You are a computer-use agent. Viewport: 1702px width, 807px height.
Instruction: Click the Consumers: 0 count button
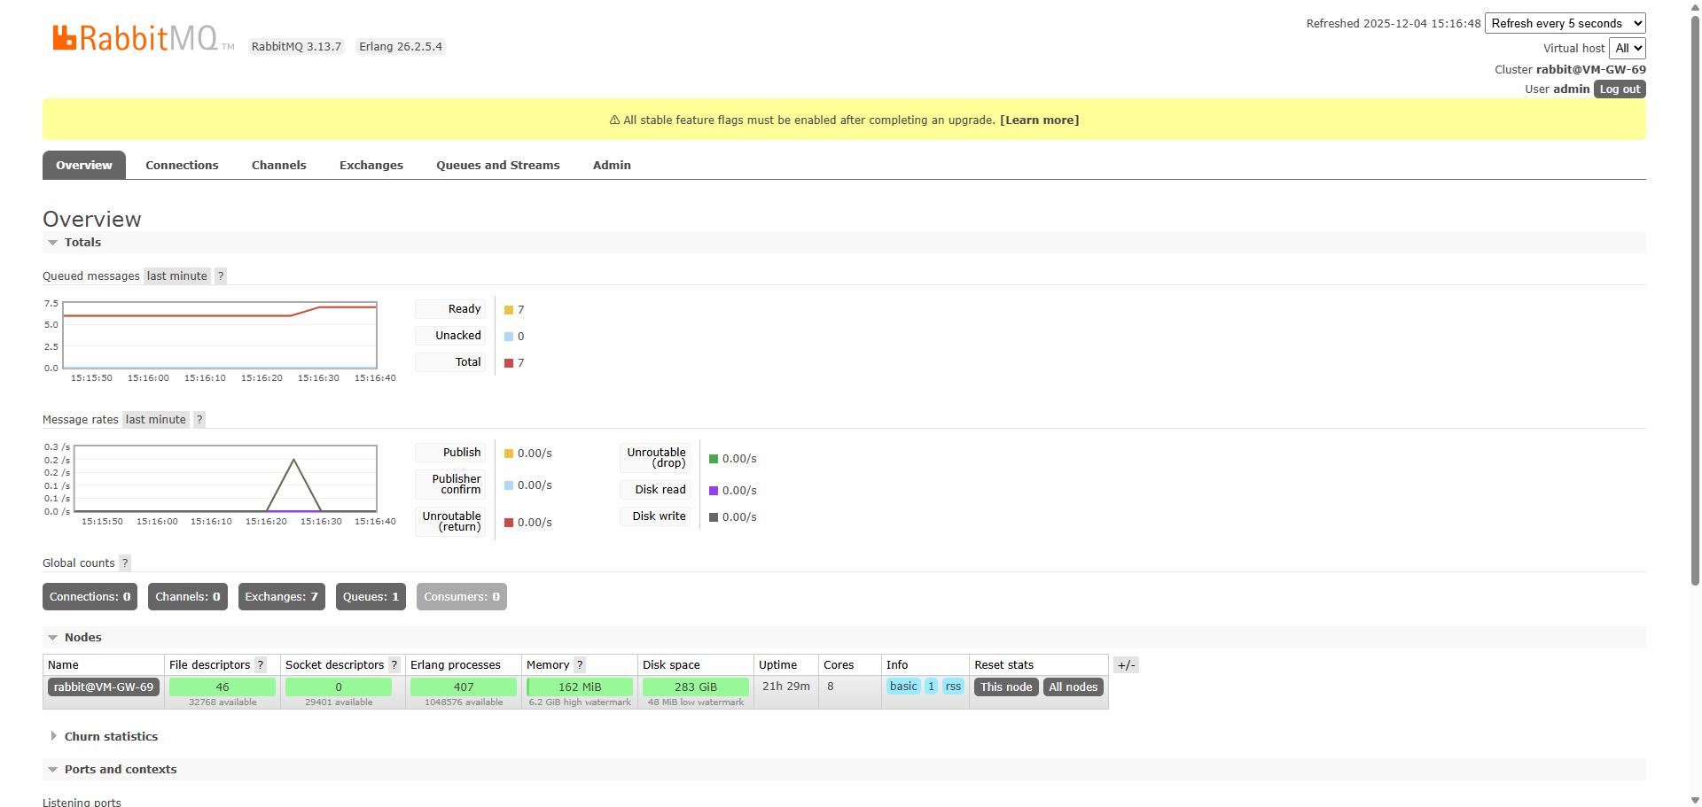(462, 597)
